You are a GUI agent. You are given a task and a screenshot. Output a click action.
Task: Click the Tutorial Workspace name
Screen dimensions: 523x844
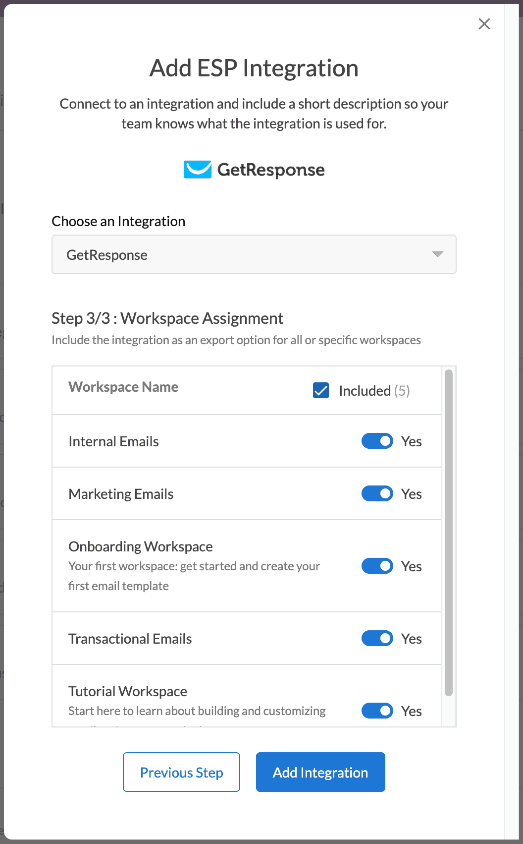(x=128, y=691)
